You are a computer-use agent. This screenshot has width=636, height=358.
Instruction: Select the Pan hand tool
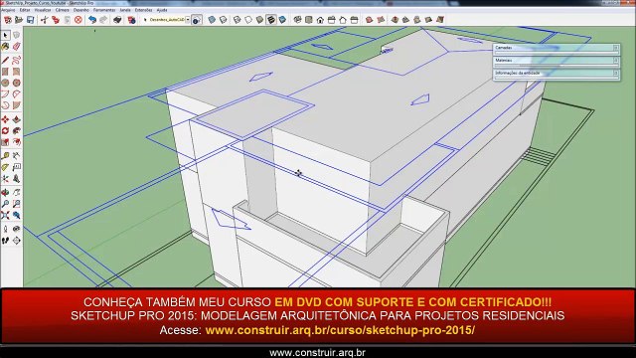(x=16, y=192)
